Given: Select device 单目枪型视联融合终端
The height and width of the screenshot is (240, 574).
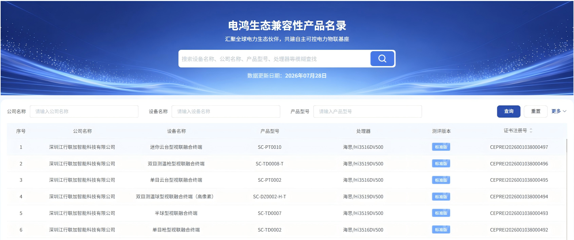Looking at the screenshot, I should 176,230.
